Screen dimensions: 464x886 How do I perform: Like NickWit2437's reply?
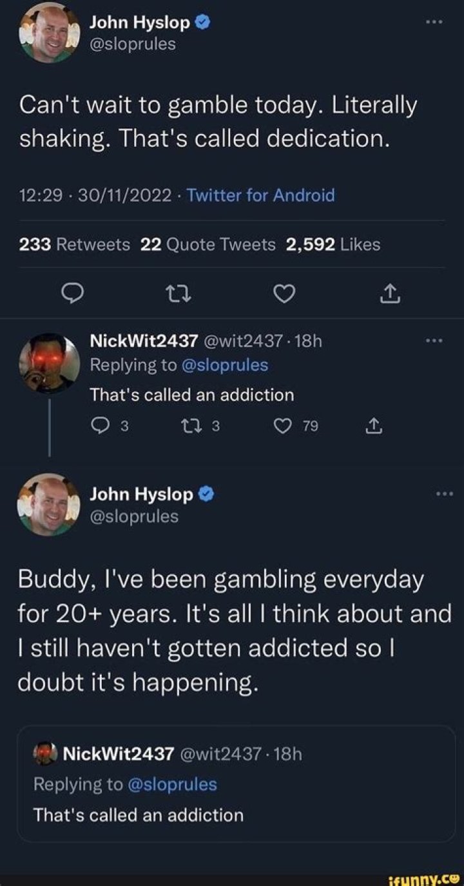pos(284,426)
